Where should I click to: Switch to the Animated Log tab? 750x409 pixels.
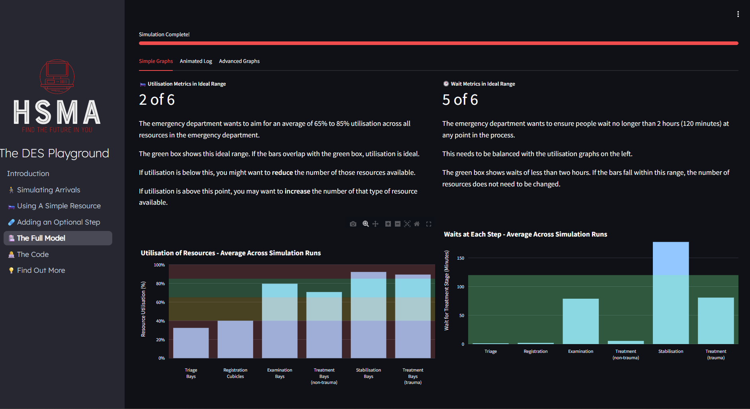tap(196, 61)
